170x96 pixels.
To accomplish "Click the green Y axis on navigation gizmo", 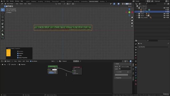I will tap(129, 12).
